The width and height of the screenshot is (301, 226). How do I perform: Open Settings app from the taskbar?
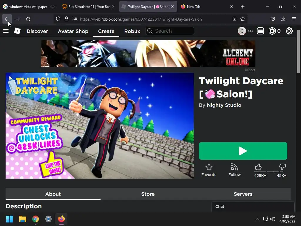pos(49,219)
